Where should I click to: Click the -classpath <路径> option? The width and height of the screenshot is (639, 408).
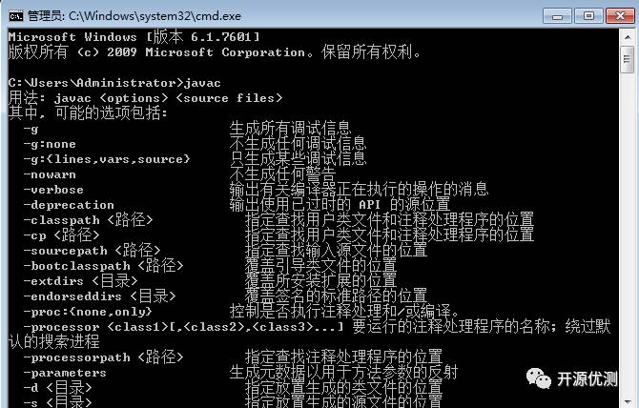click(x=88, y=220)
